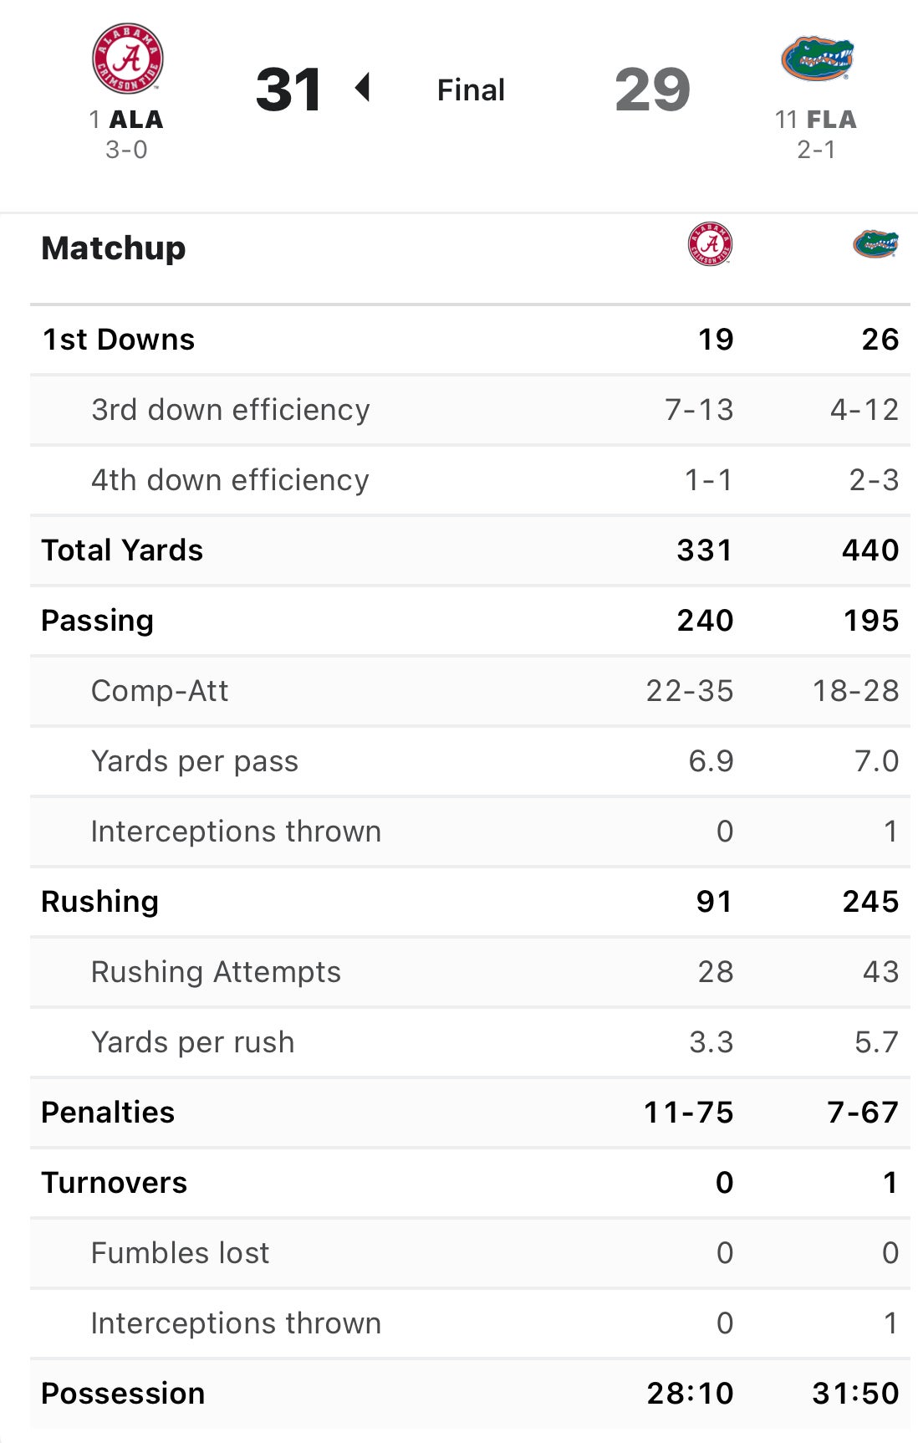Image resolution: width=918 pixels, height=1443 pixels.
Task: Click the Passing category row label
Action: (97, 621)
